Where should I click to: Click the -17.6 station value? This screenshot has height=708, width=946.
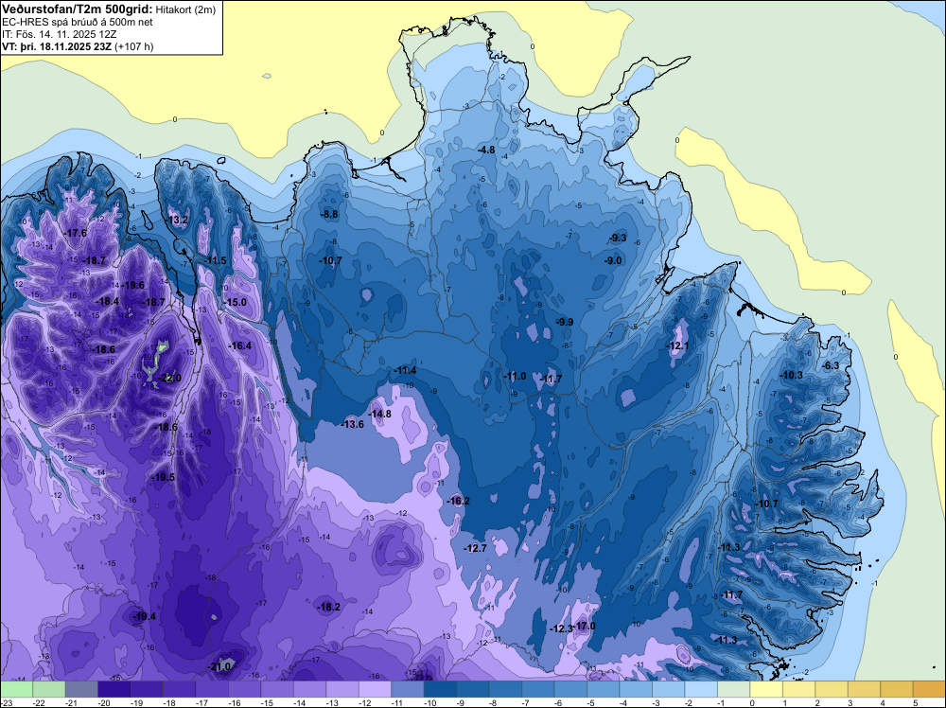coord(76,233)
